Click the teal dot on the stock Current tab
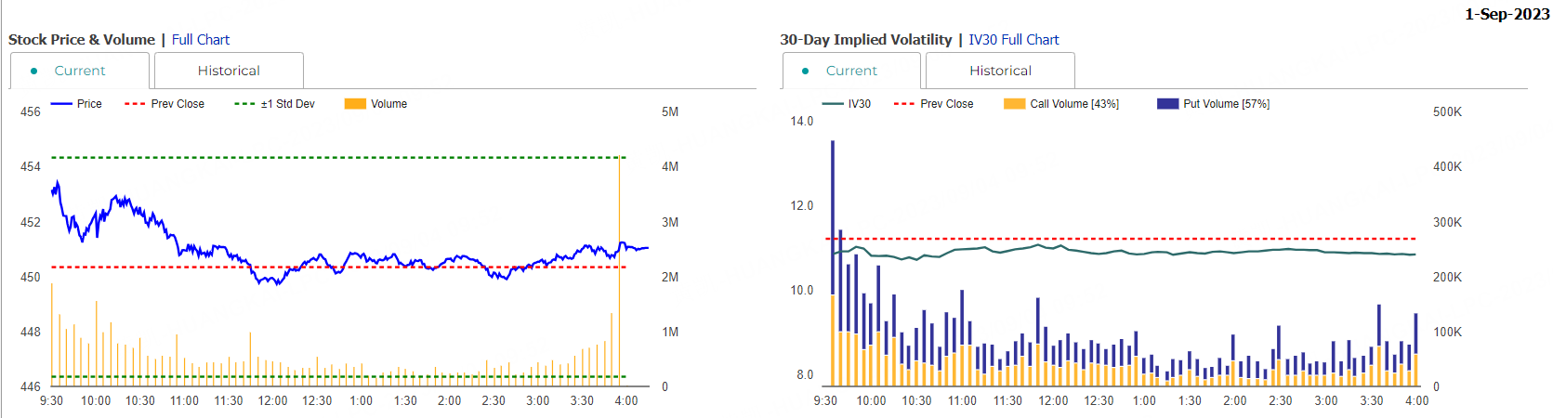This screenshot has height=418, width=1553. [34, 71]
